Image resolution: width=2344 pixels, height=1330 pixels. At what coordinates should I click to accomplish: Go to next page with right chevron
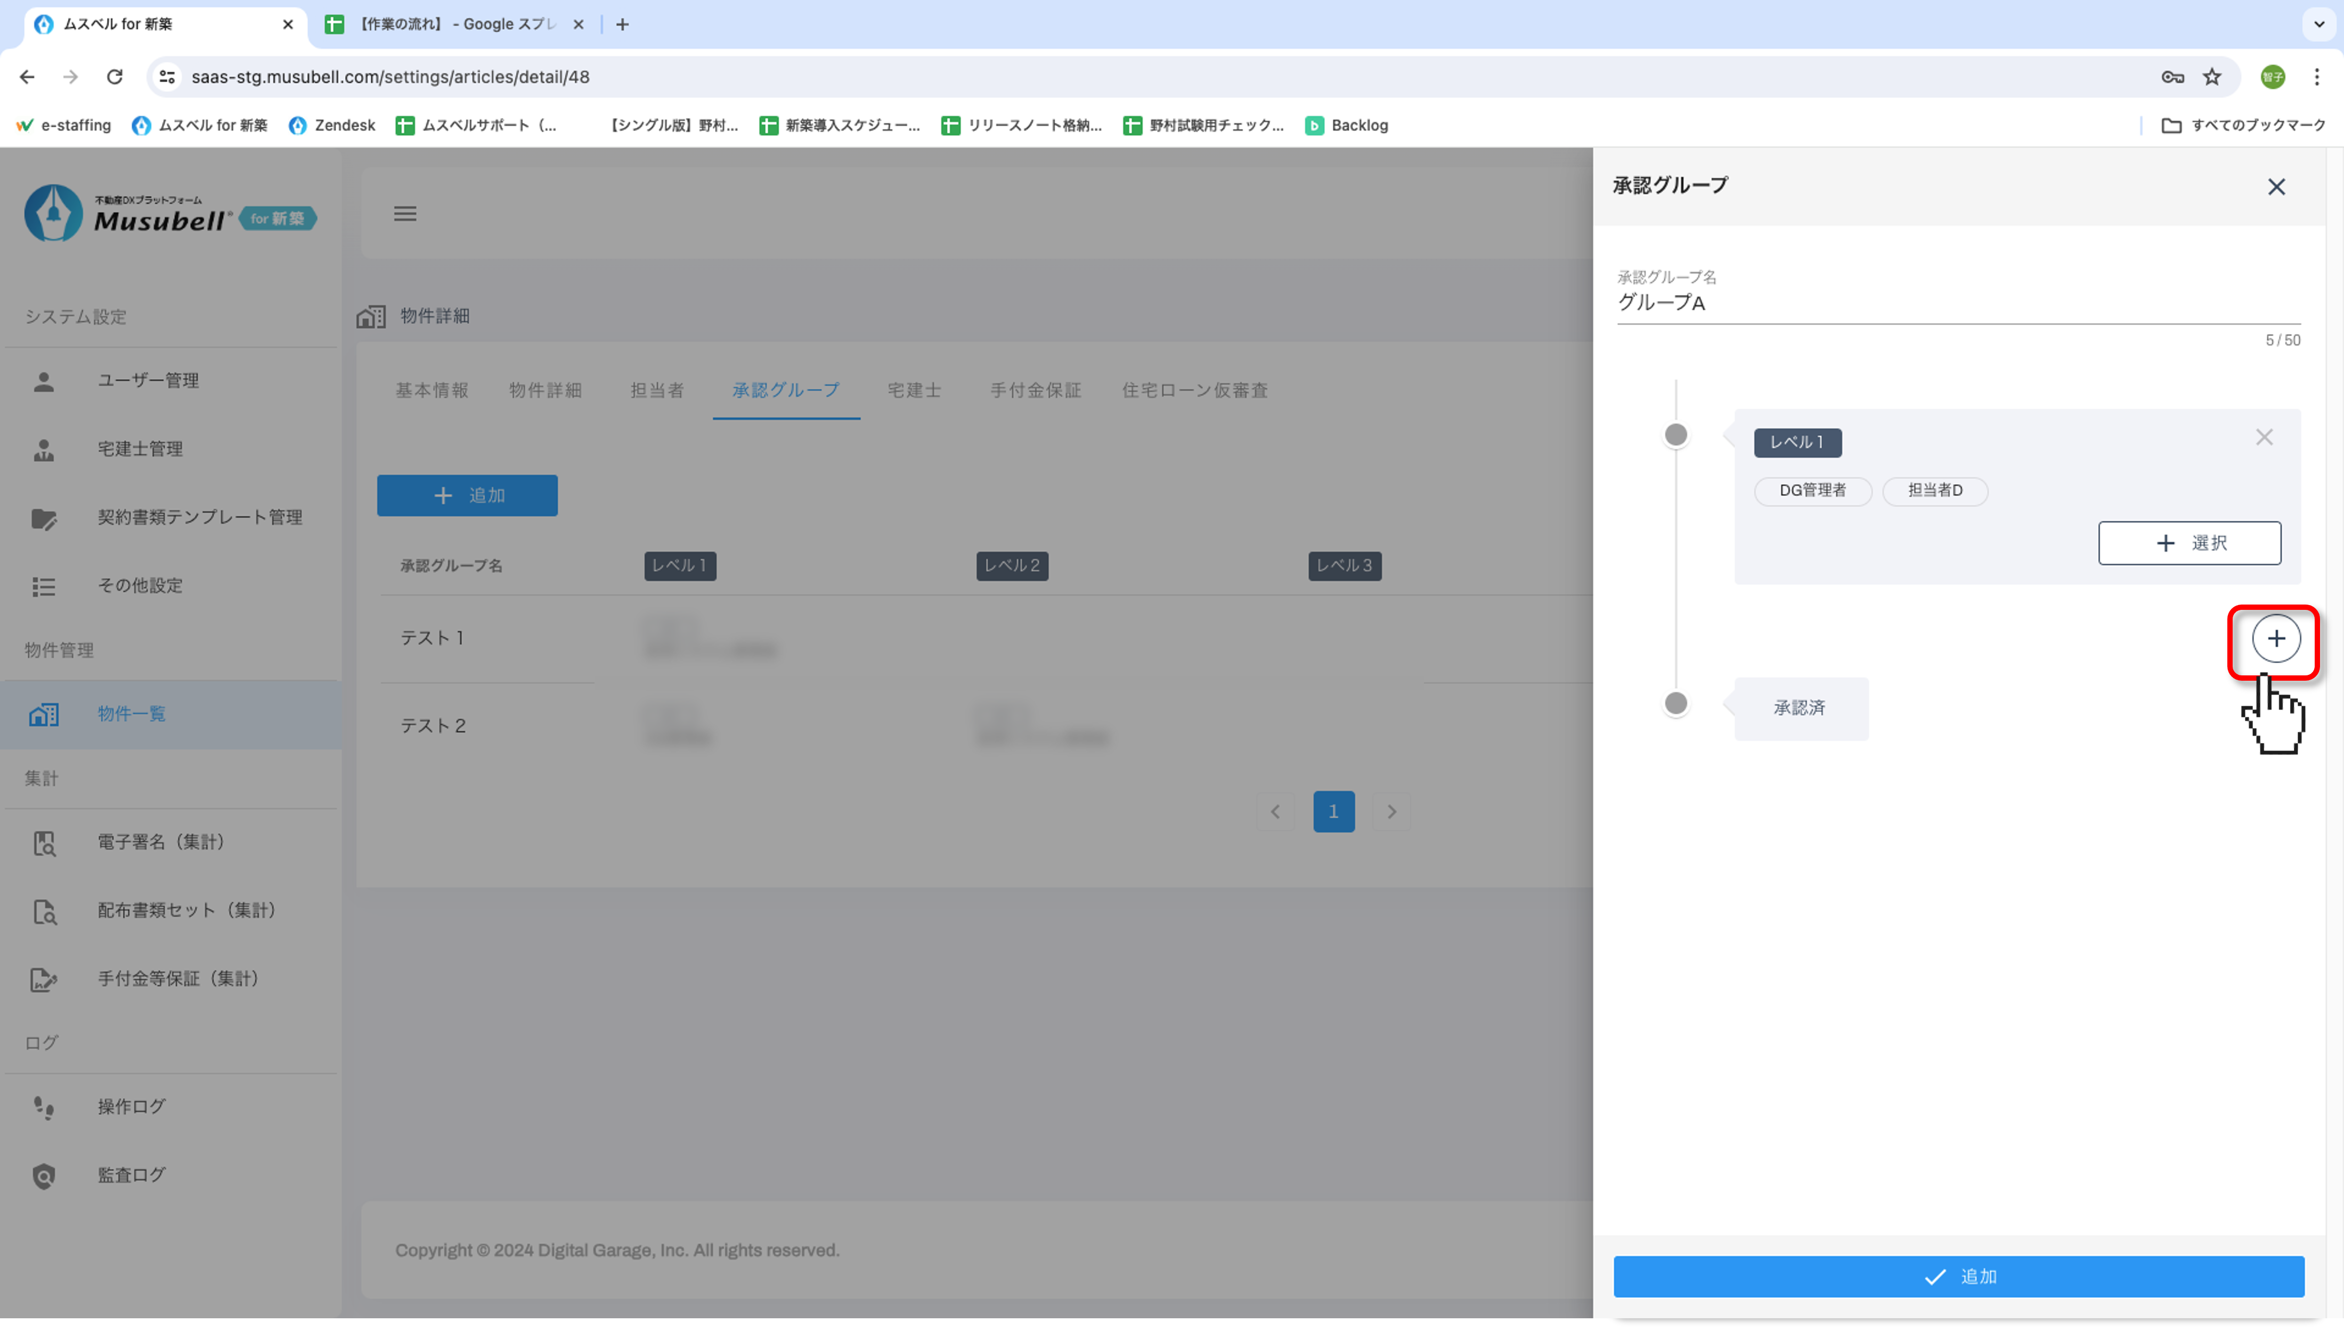pyautogui.click(x=1390, y=811)
